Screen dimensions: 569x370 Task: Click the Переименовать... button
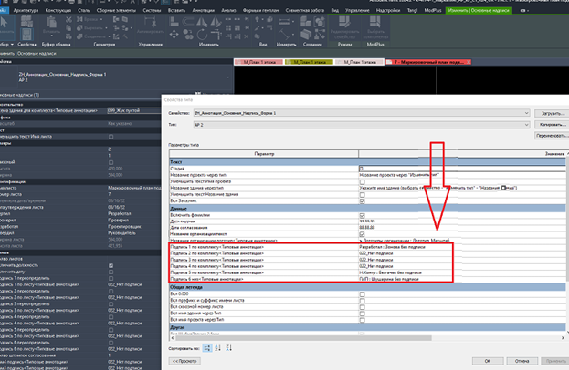pos(552,136)
